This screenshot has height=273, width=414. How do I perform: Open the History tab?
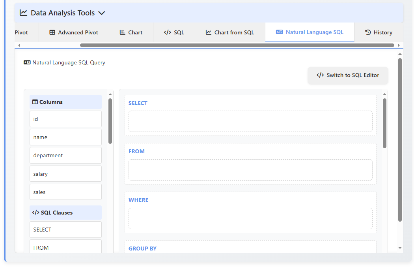point(379,32)
